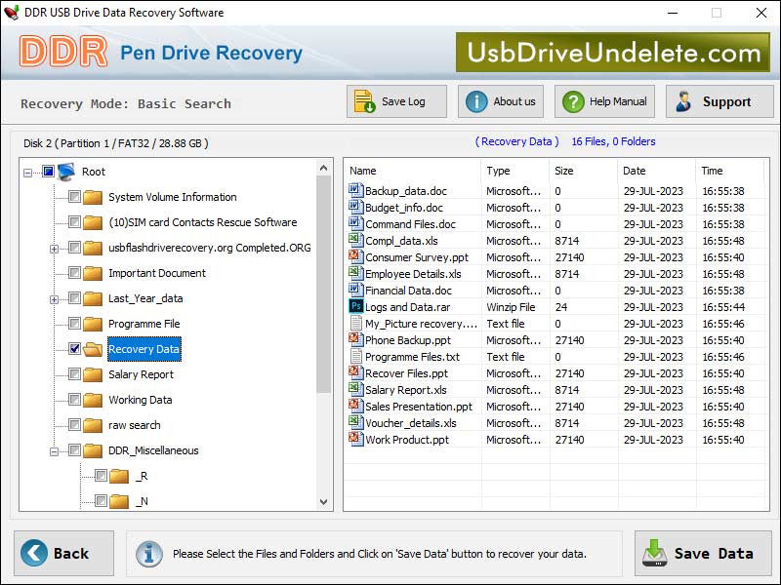
Task: Collapse the Root tree node
Action: 28,174
